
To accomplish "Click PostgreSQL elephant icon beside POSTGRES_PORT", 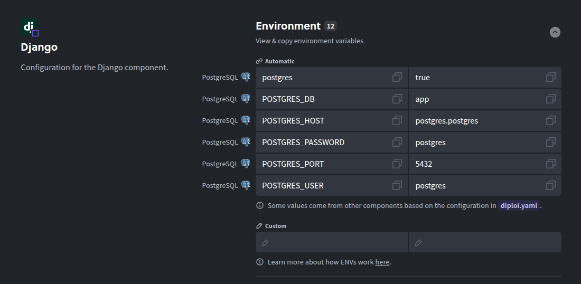I will (x=246, y=163).
